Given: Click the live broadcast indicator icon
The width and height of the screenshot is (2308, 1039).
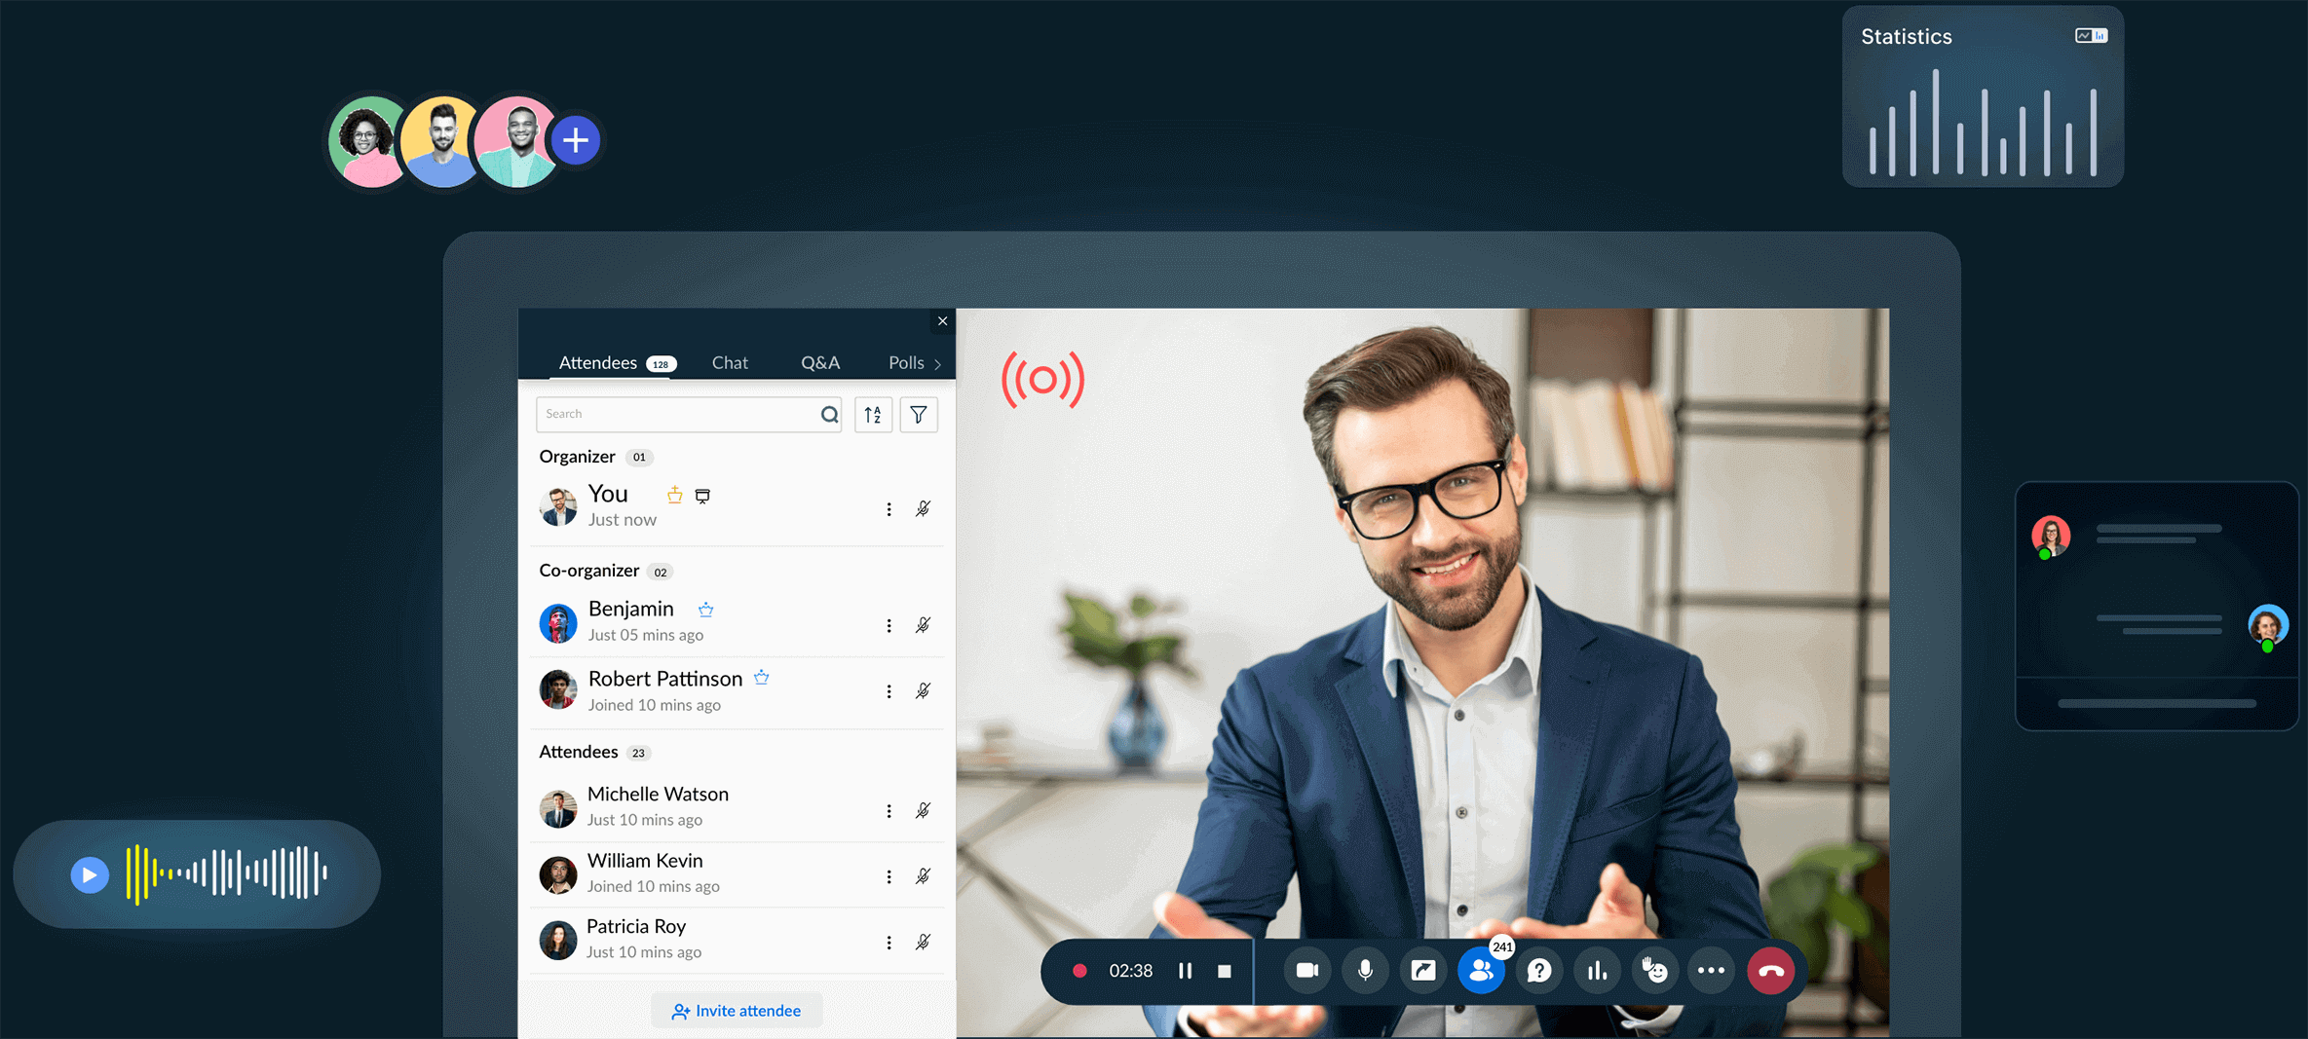Looking at the screenshot, I should click(1042, 380).
